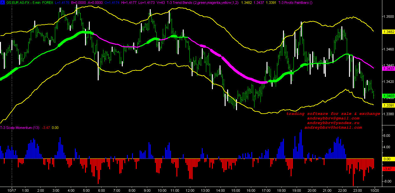The height and width of the screenshot is (193, 395).
Task: Click the yellow 1.3391 lower band price tag
Action: [x=388, y=105]
